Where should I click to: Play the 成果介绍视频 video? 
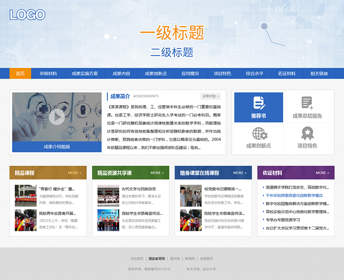click(x=56, y=117)
